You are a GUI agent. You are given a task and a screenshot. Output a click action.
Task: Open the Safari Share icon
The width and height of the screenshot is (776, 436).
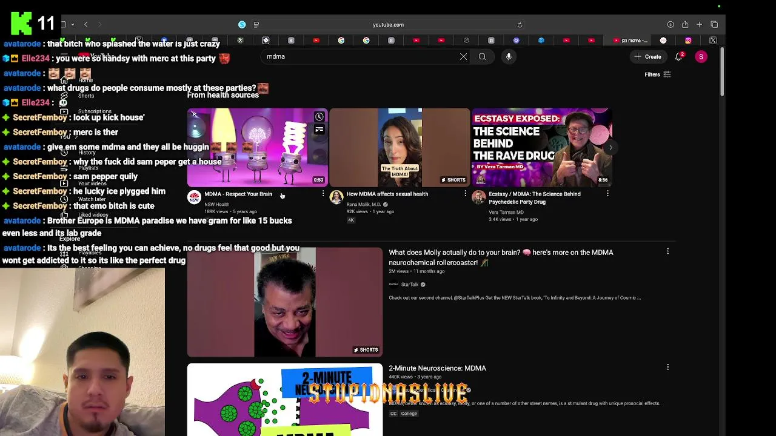(685, 25)
